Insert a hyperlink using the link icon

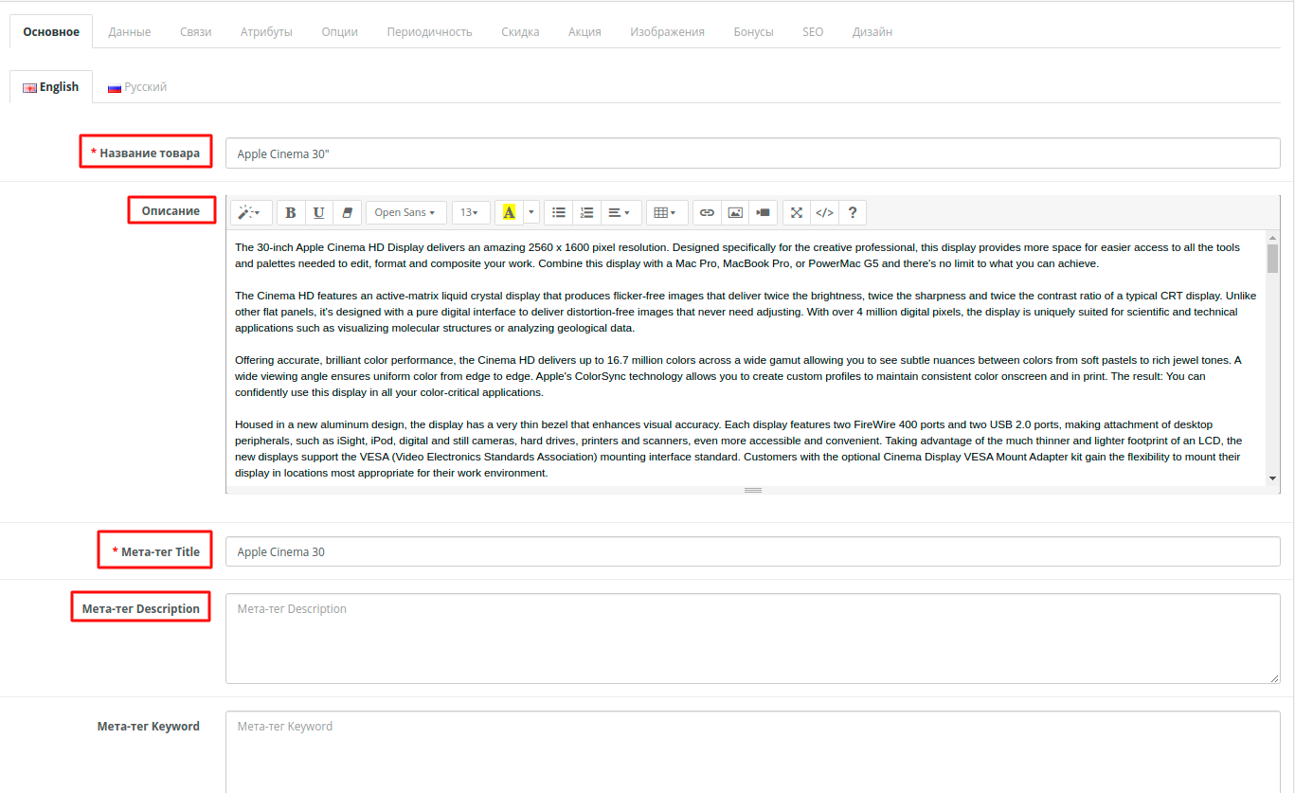coord(707,212)
